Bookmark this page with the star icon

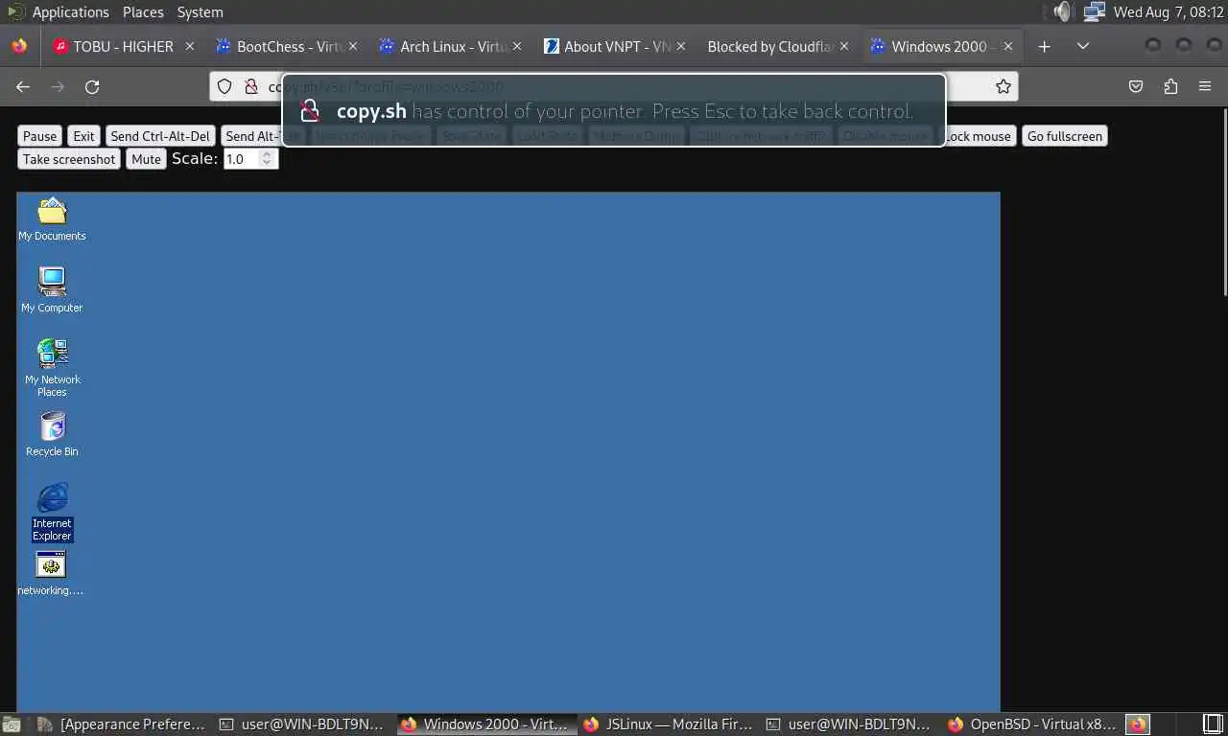pyautogui.click(x=1004, y=86)
